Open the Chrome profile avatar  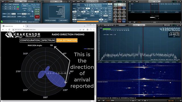pyautogui.click(x=91, y=30)
